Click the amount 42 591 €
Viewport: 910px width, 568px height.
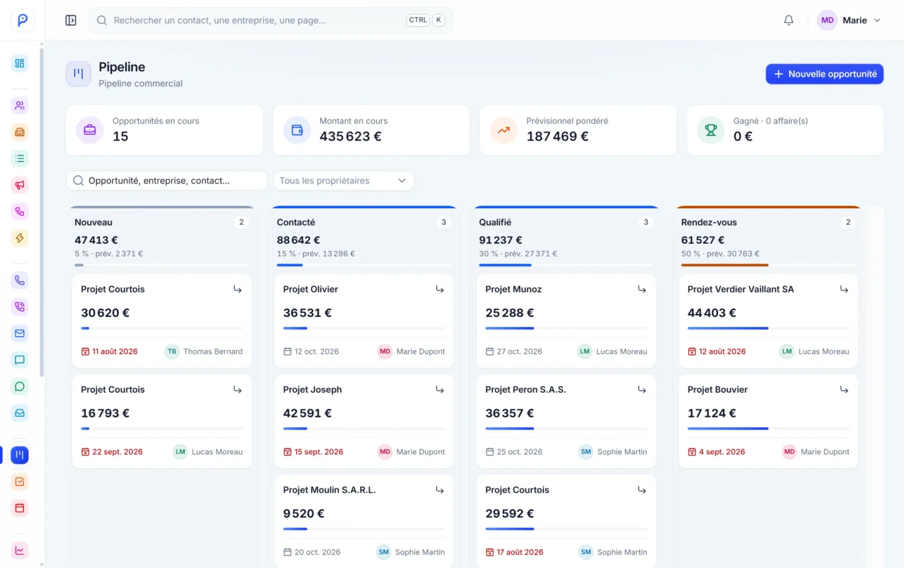(307, 413)
